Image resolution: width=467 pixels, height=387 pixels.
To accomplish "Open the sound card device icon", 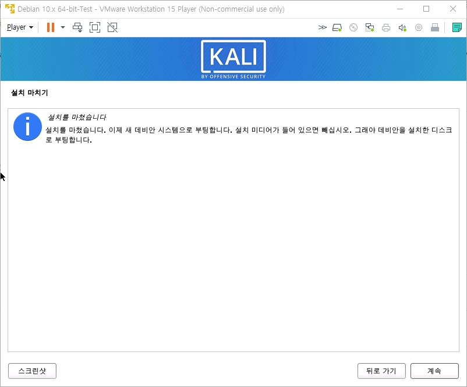I will [x=402, y=28].
